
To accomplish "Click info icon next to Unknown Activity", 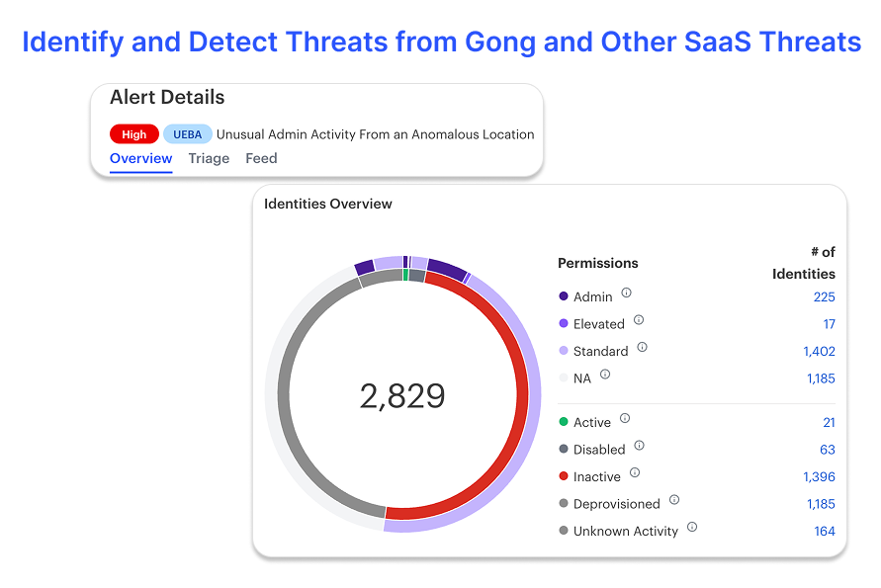I will [692, 528].
